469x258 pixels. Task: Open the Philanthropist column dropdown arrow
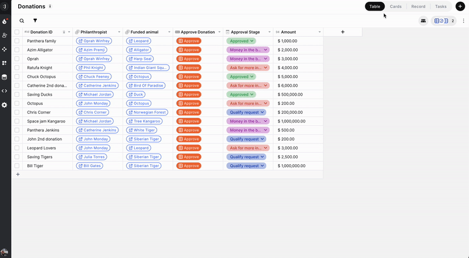pyautogui.click(x=119, y=32)
